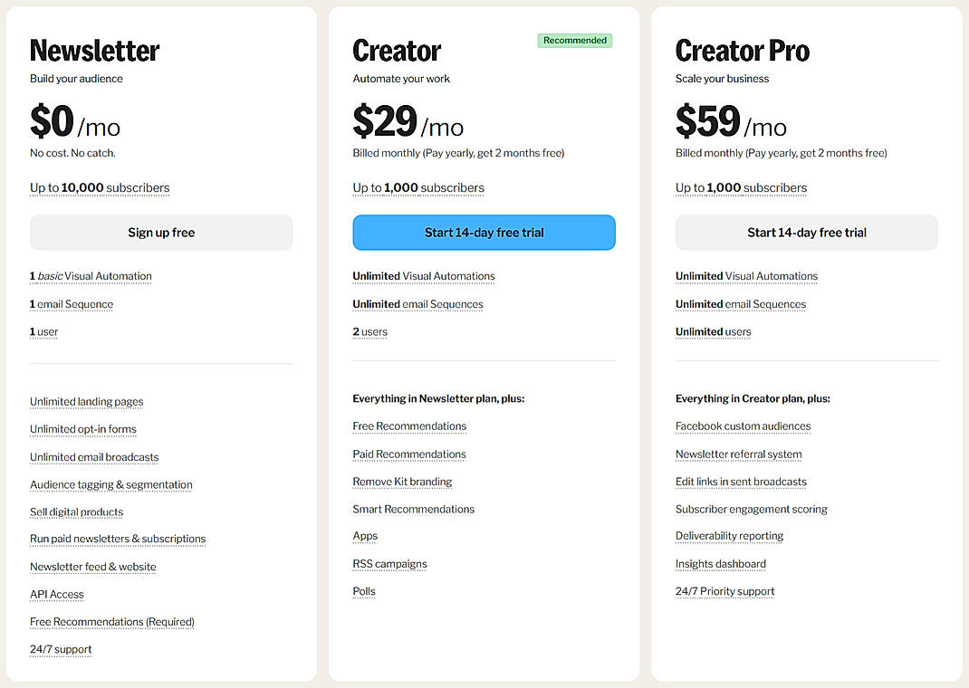
Task: Open Sell digital products link
Action: (x=76, y=511)
